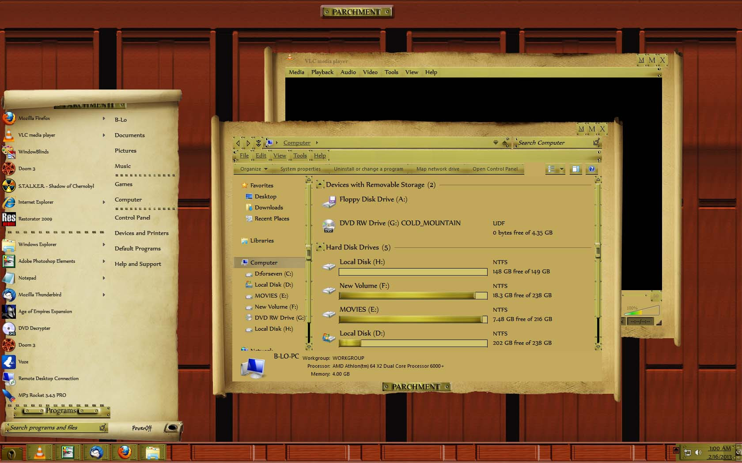Collapse the Hard Disk Drives group
The width and height of the screenshot is (742, 463).
[x=320, y=247]
